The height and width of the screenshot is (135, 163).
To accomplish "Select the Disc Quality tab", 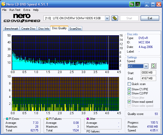I will [x=59, y=28].
